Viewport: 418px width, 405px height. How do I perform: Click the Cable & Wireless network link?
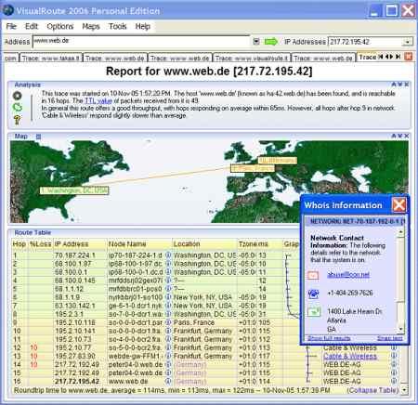(x=350, y=356)
